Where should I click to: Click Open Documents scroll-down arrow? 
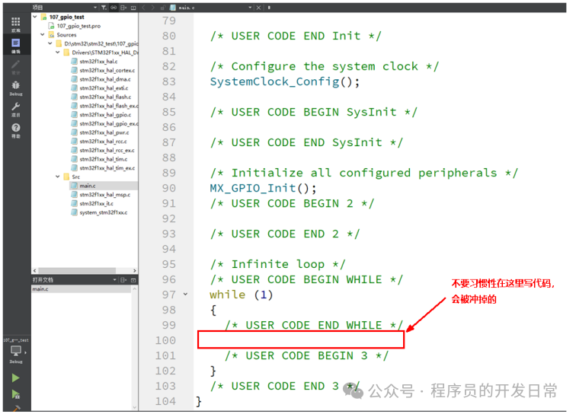click(135, 407)
